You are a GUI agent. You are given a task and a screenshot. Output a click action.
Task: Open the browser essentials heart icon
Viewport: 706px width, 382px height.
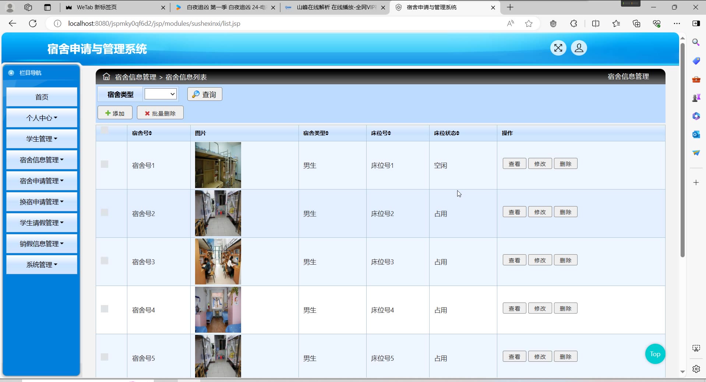657,24
